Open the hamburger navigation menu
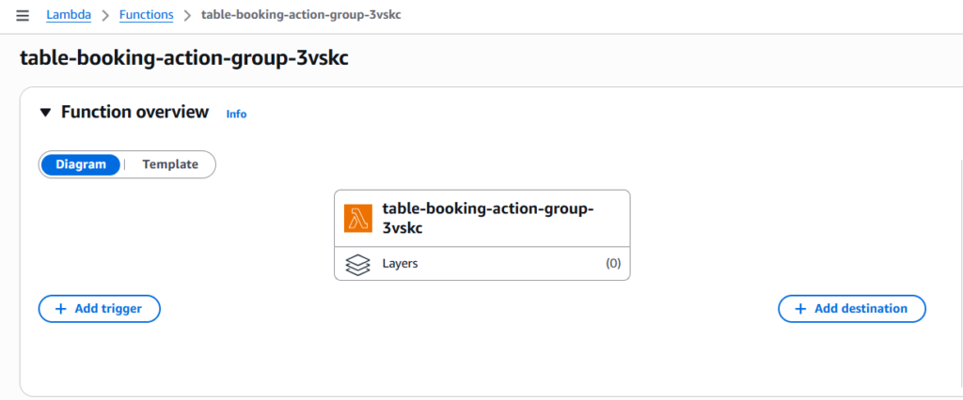963x400 pixels. pyautogui.click(x=23, y=16)
